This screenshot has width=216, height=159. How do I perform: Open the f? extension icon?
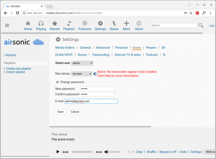(204, 13)
